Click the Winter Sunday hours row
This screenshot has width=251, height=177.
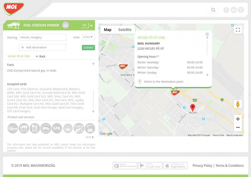tap(170, 73)
